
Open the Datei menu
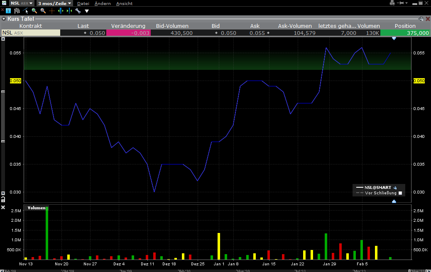(x=83, y=3)
